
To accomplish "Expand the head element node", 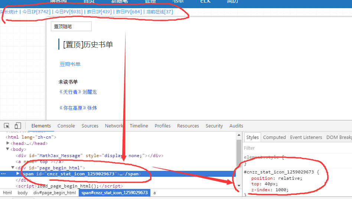I will tap(8, 143).
